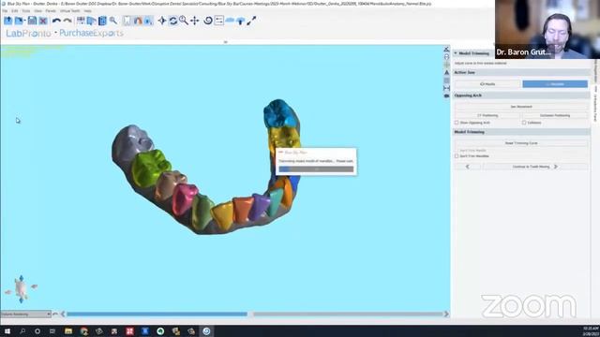Open the Virtual Teeth menu
Screen dimensions: 600x337
(x=70, y=10)
